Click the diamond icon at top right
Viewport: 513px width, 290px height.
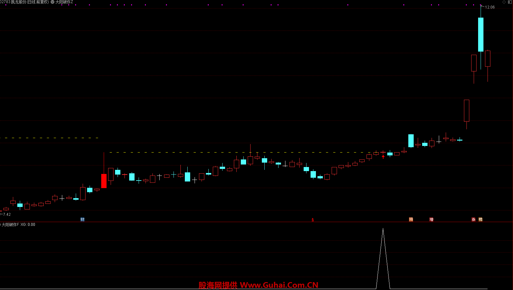pyautogui.click(x=504, y=2)
